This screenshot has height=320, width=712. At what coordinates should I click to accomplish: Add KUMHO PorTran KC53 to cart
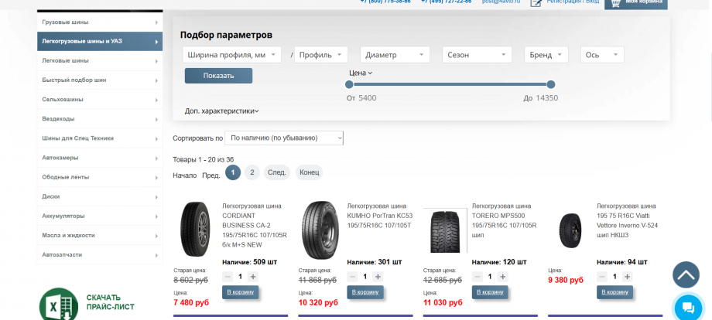tap(365, 292)
